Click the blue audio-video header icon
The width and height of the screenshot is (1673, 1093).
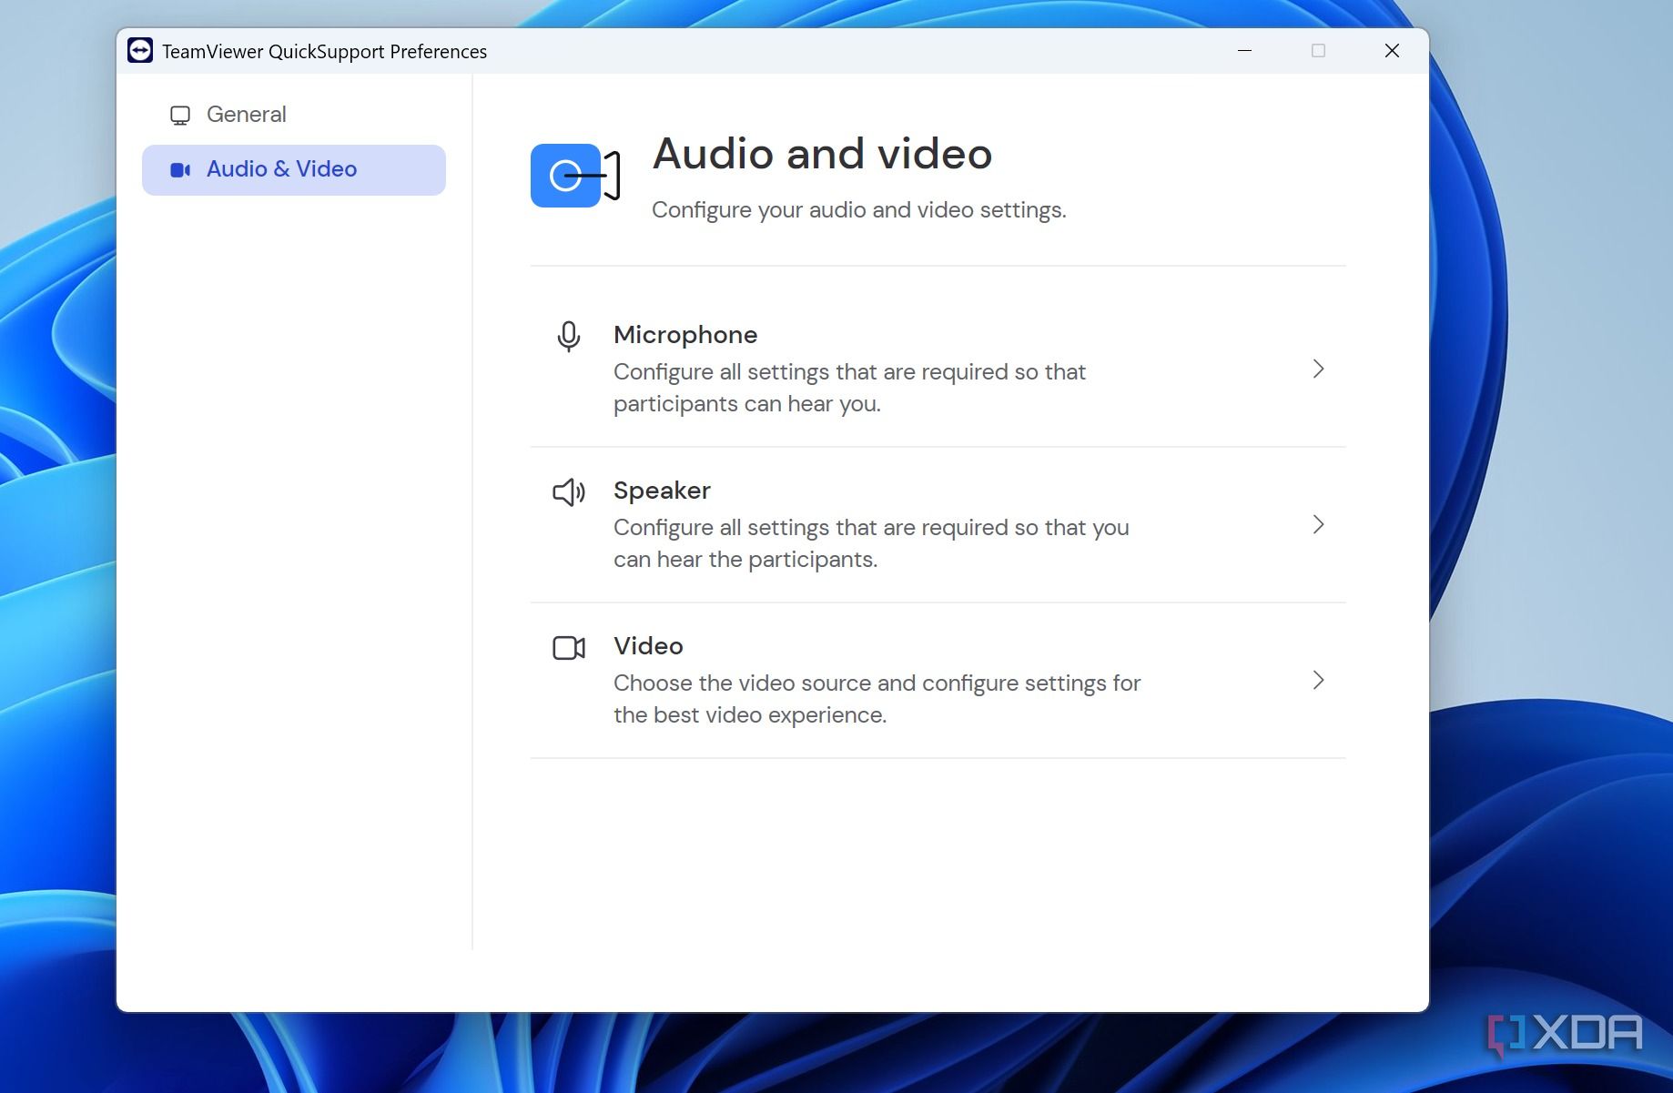click(x=566, y=175)
